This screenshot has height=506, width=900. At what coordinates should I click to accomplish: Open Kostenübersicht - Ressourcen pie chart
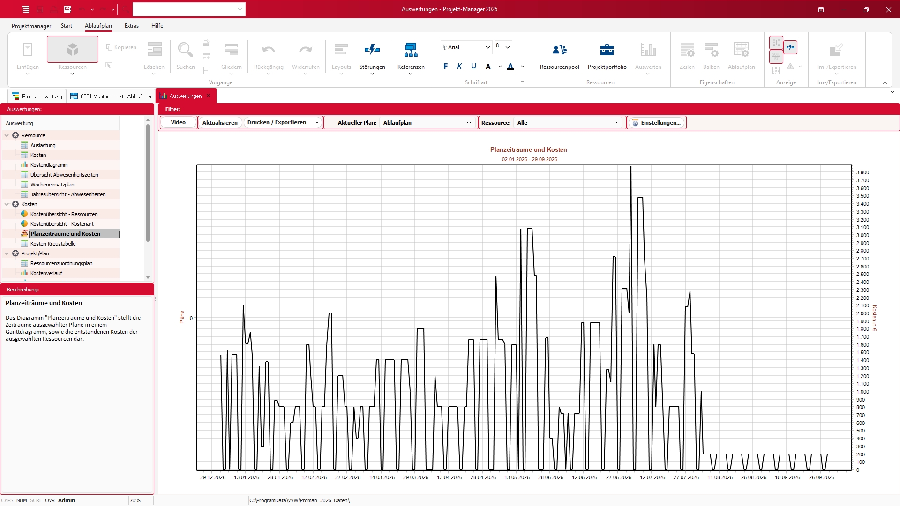64,214
